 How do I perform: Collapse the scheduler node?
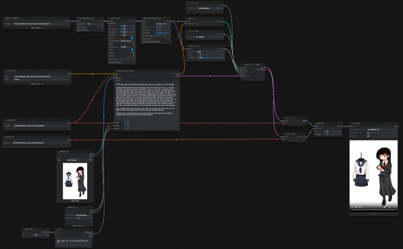pyautogui.click(x=188, y=46)
